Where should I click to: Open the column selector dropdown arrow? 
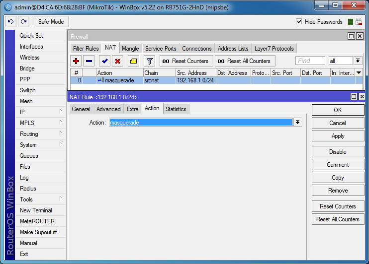click(x=359, y=73)
